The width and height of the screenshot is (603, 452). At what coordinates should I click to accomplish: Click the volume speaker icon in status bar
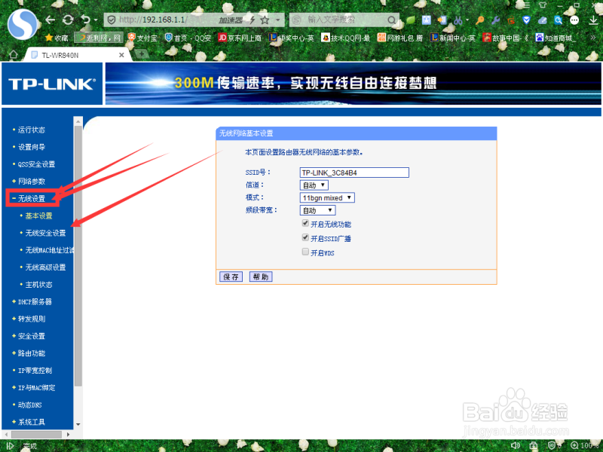click(x=516, y=445)
